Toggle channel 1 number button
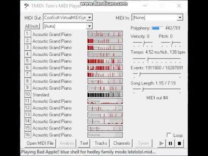Viewport: 208px width, 156px height. (28, 34)
